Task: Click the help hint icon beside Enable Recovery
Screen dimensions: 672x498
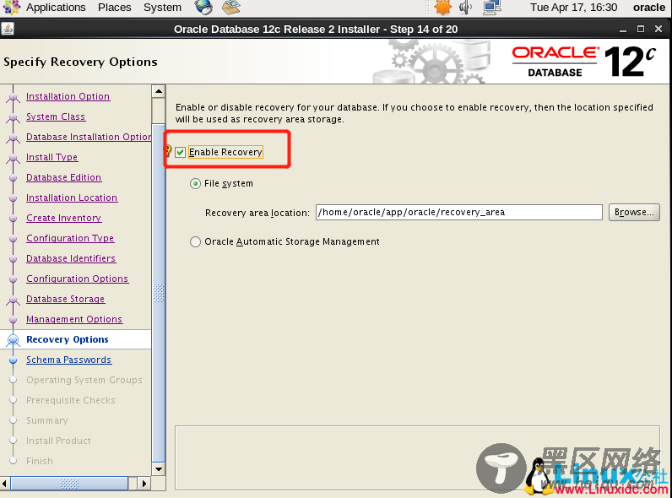Action: (x=168, y=151)
